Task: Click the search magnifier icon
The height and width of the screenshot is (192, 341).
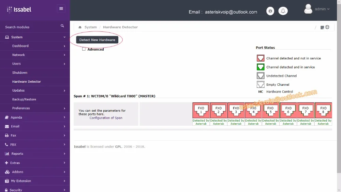Action: 62,26
